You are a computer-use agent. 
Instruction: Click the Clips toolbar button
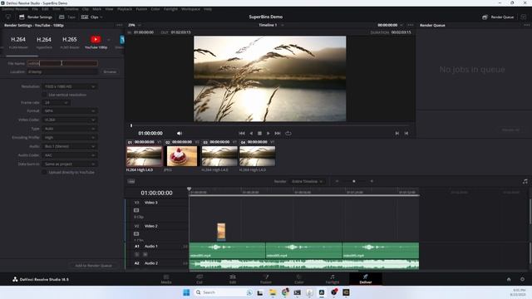tap(91, 17)
